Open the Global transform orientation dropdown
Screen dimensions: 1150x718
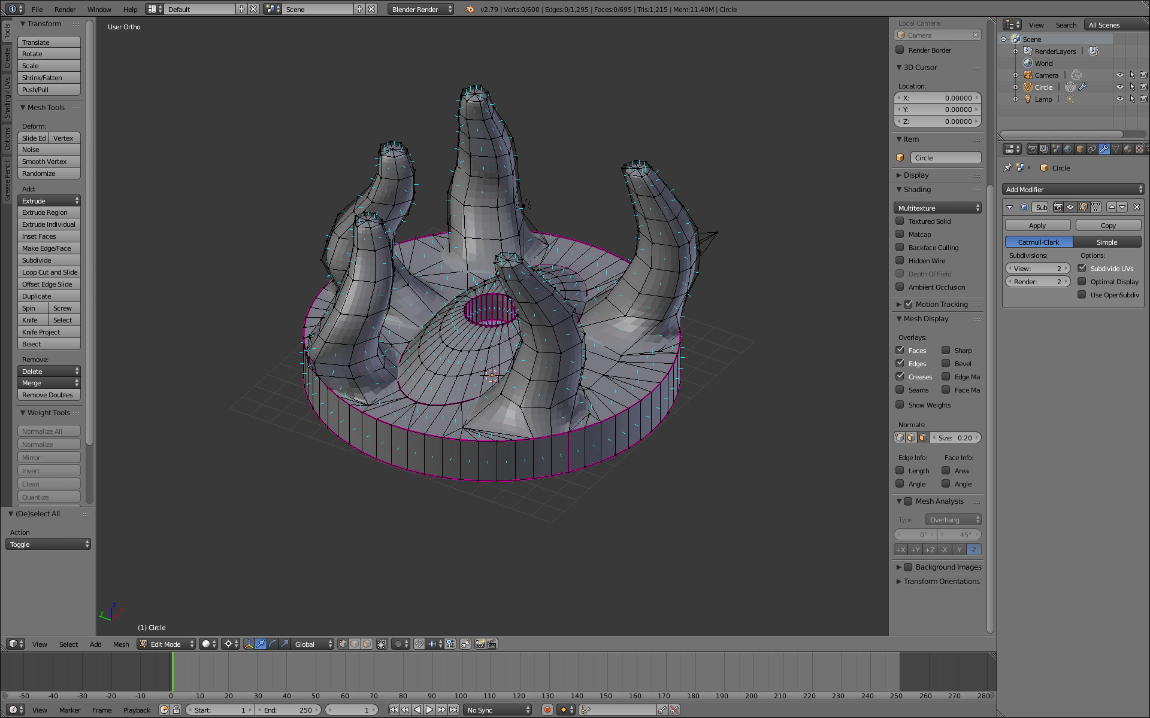click(313, 644)
